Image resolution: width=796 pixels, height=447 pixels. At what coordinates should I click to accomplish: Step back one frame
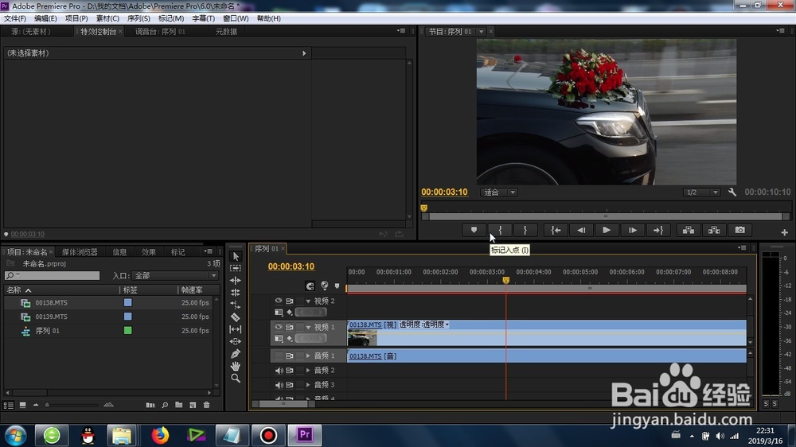581,230
